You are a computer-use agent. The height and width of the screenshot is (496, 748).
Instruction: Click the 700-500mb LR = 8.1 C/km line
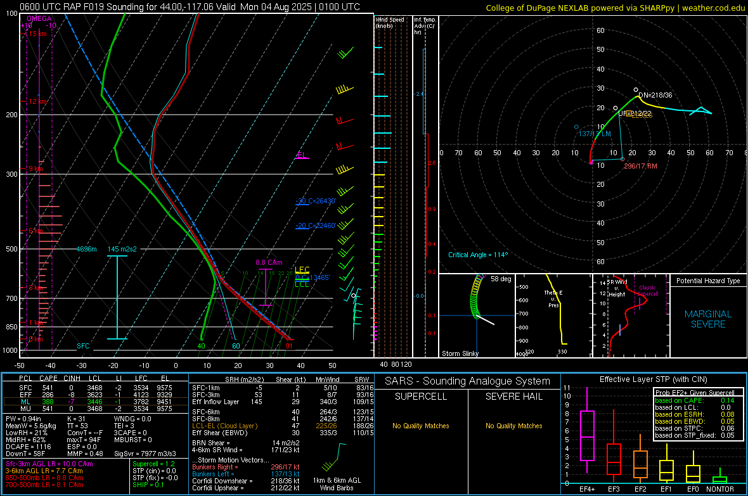tap(44, 485)
